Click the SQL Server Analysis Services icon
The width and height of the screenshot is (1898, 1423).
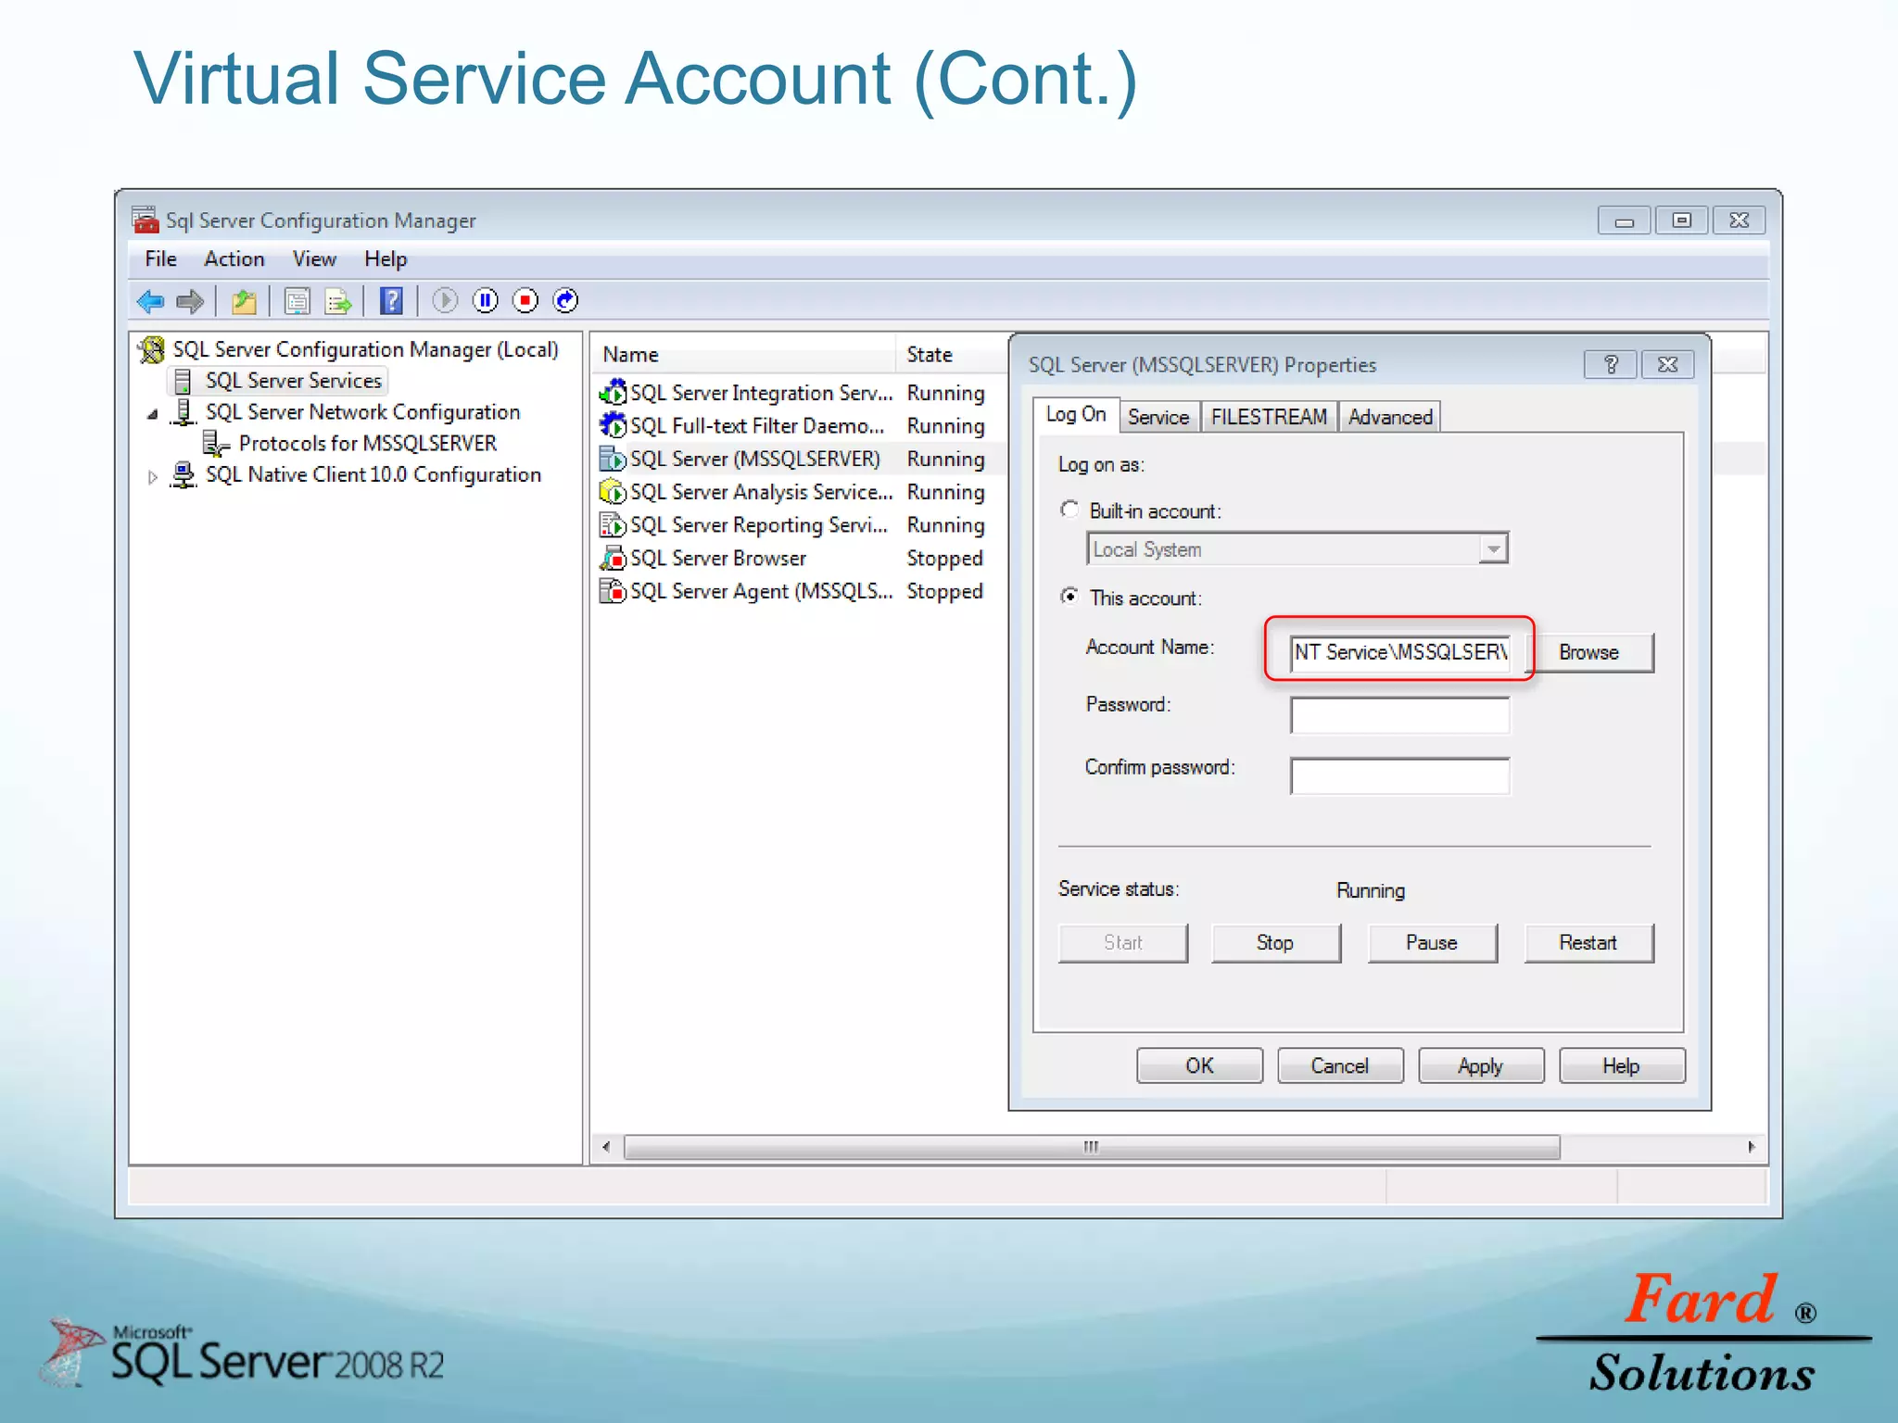tap(613, 492)
